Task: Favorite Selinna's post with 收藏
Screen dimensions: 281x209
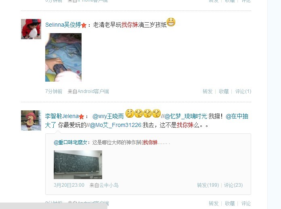Action: pyautogui.click(x=224, y=91)
